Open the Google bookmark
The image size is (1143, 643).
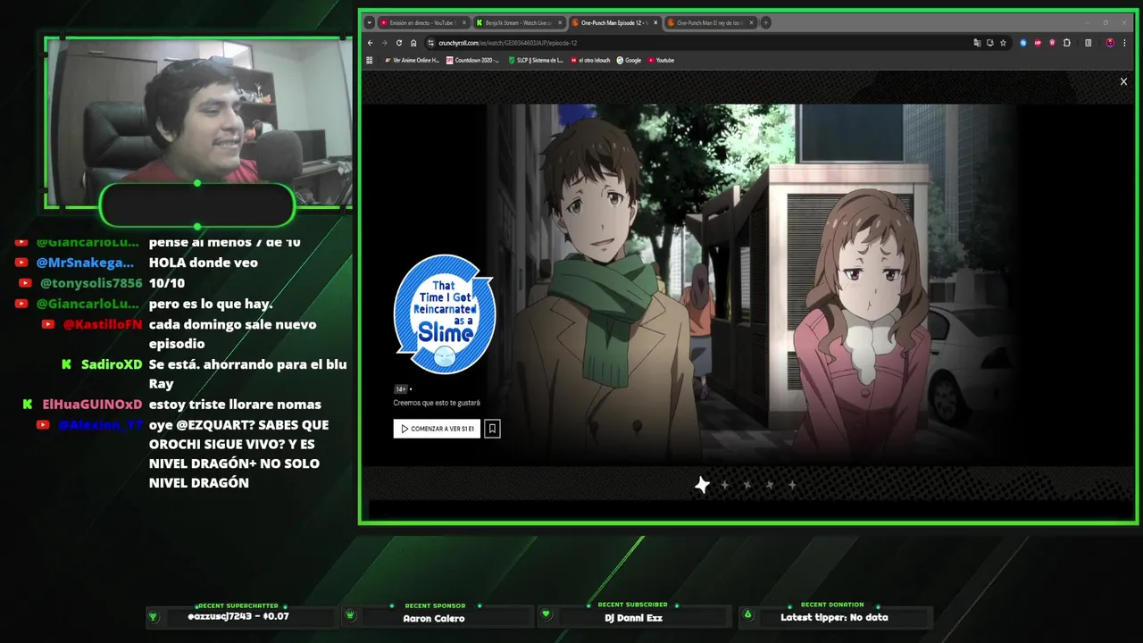[629, 61]
